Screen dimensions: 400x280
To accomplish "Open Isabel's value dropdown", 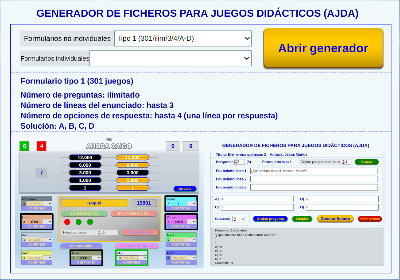I will [191, 203].
